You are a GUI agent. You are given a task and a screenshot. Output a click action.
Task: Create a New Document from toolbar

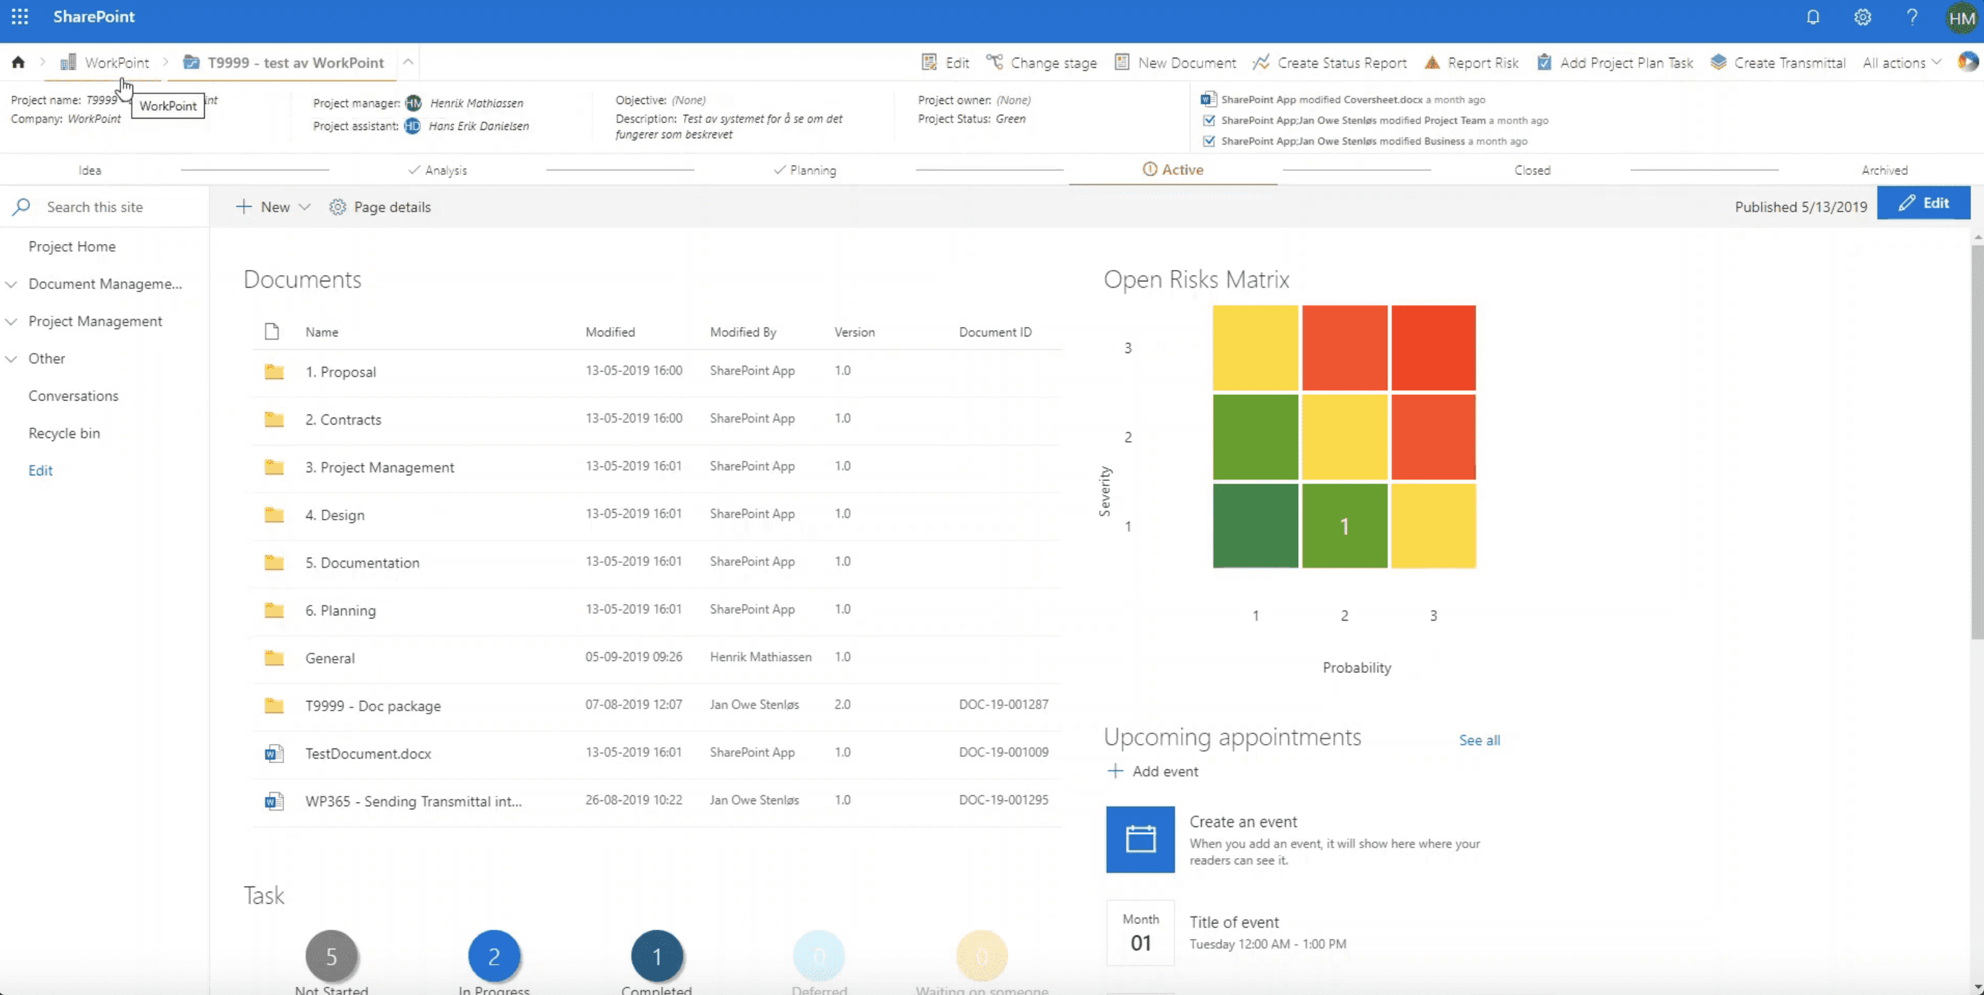(x=1175, y=62)
